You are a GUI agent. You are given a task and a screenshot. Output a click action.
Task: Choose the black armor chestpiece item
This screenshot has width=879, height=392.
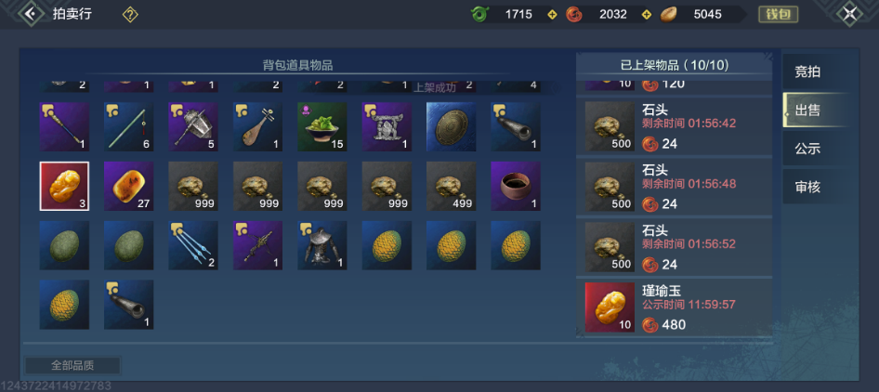pyautogui.click(x=322, y=245)
